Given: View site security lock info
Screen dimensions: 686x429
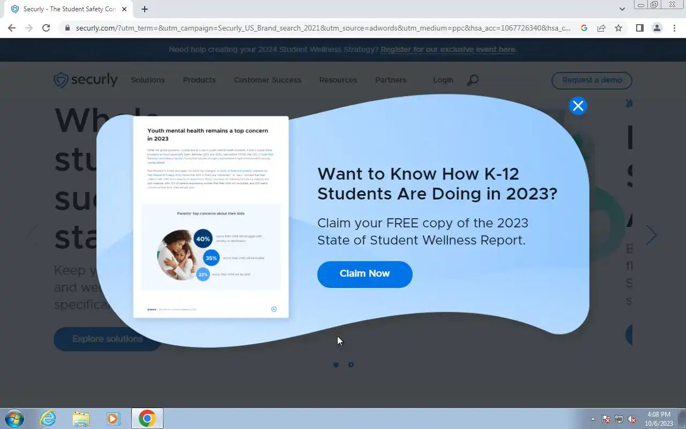Looking at the screenshot, I should (x=67, y=28).
